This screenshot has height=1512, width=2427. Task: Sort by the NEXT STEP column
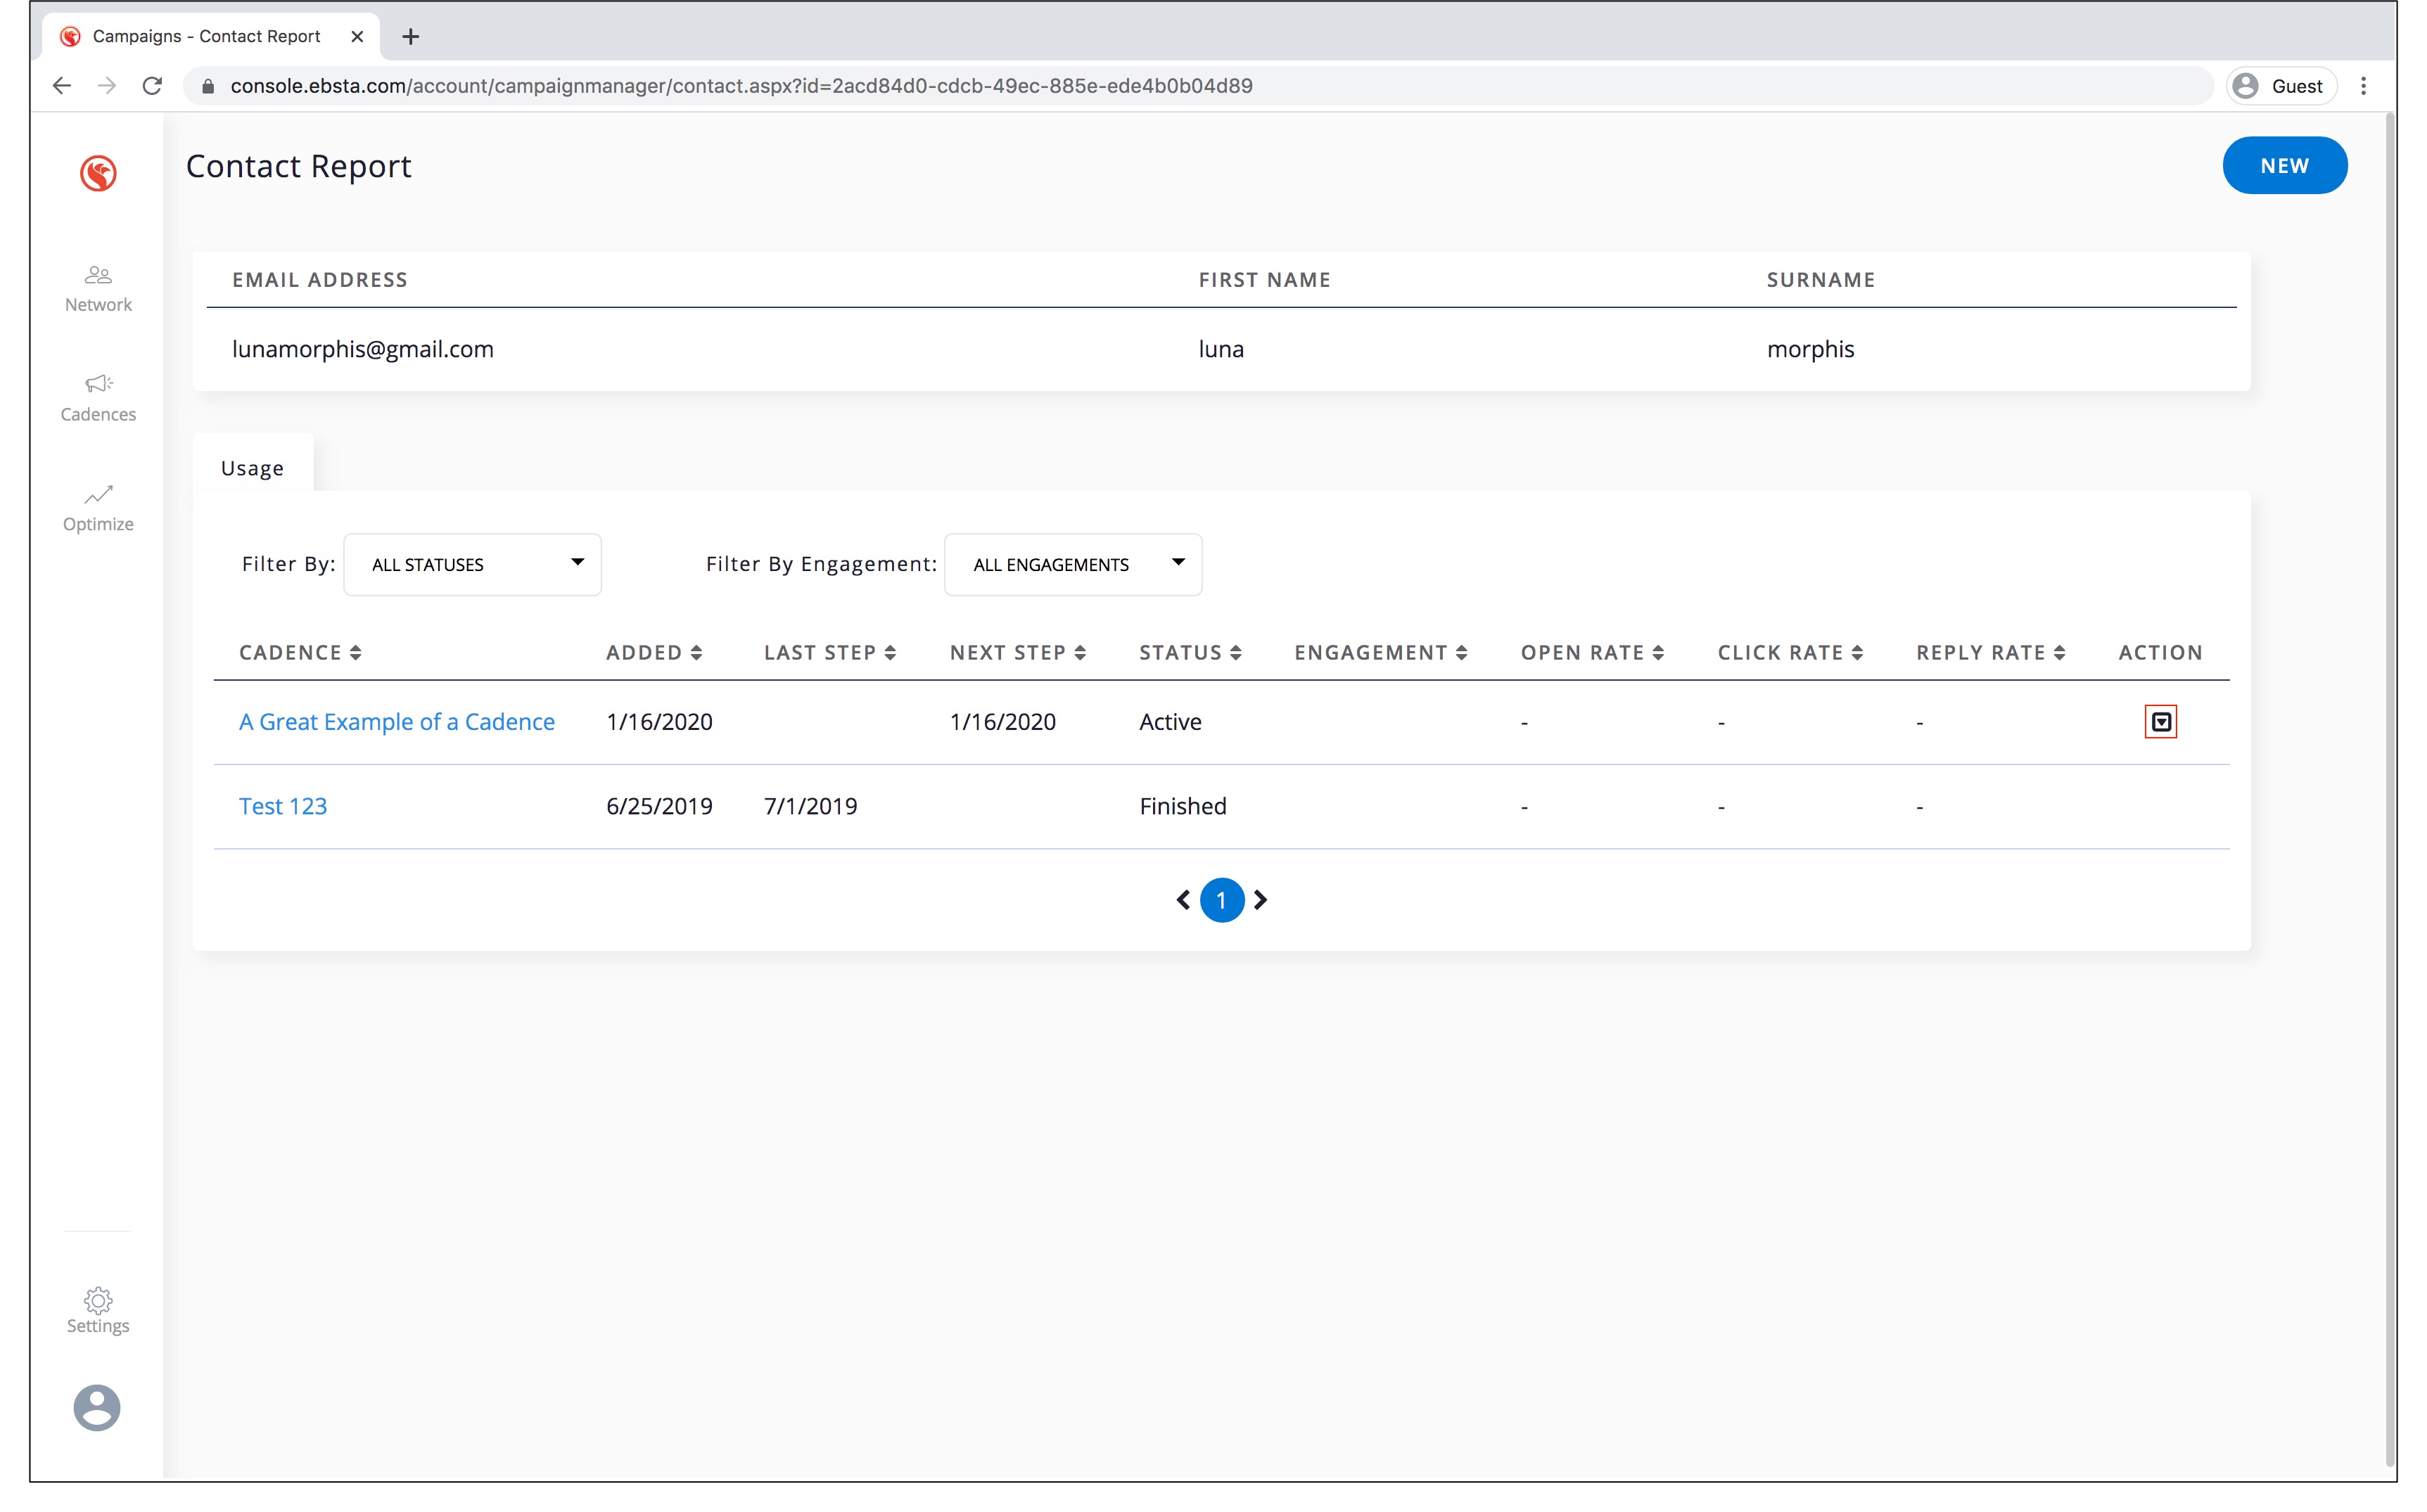click(1018, 652)
